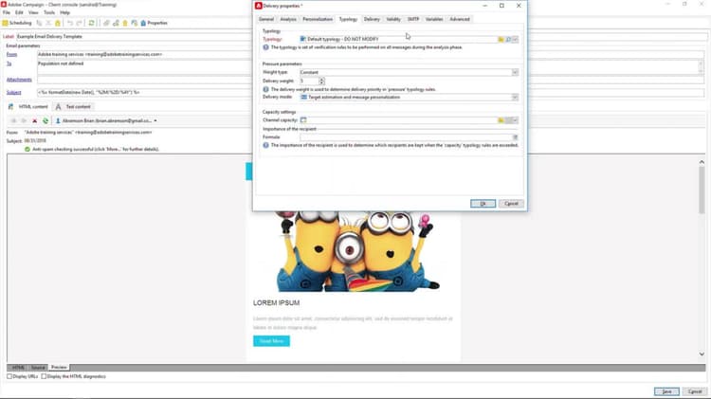The height and width of the screenshot is (399, 711).
Task: Click the previous arrow in preview toolbar
Action: (x=13, y=121)
